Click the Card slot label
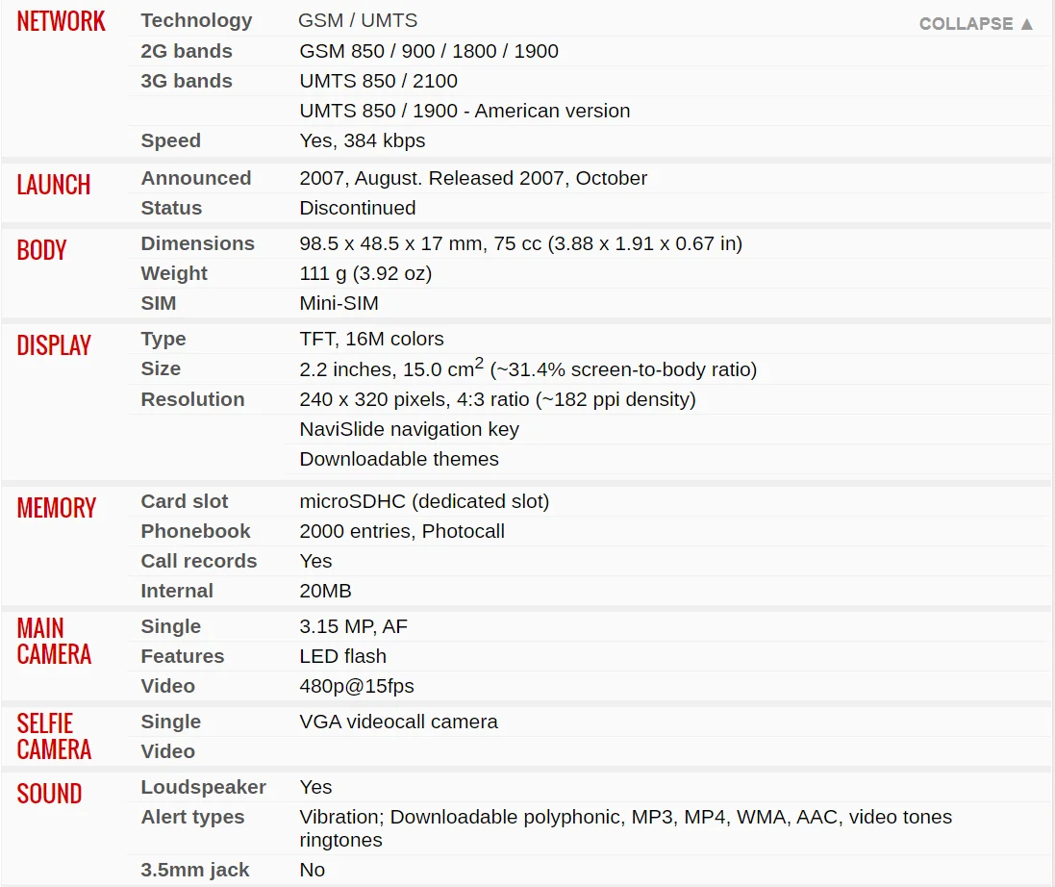1055x887 pixels. coord(185,501)
